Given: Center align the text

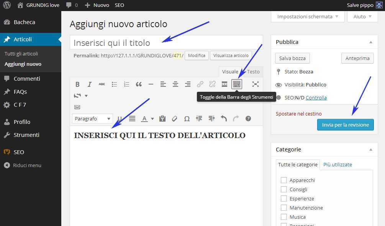Looking at the screenshot, I should [x=175, y=85].
